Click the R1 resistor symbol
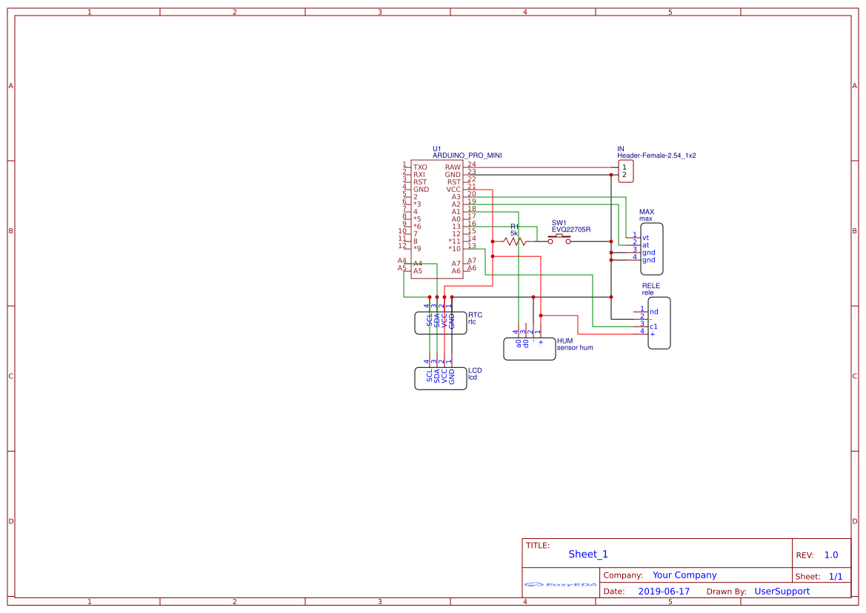This screenshot has width=866, height=613. pos(515,241)
